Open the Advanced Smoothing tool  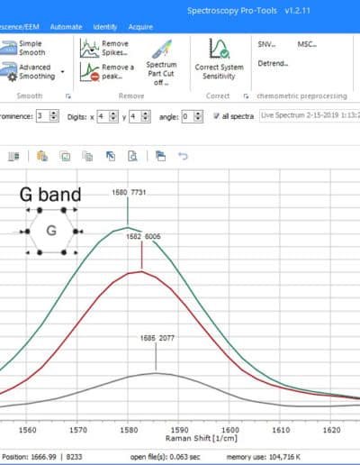coord(28,71)
